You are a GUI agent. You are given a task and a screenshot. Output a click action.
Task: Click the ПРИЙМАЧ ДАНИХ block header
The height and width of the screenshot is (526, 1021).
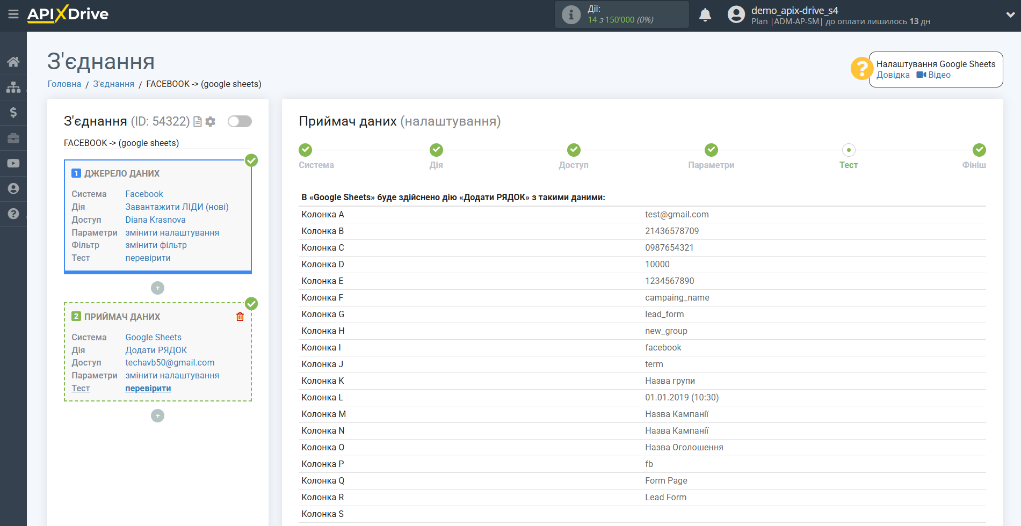122,317
